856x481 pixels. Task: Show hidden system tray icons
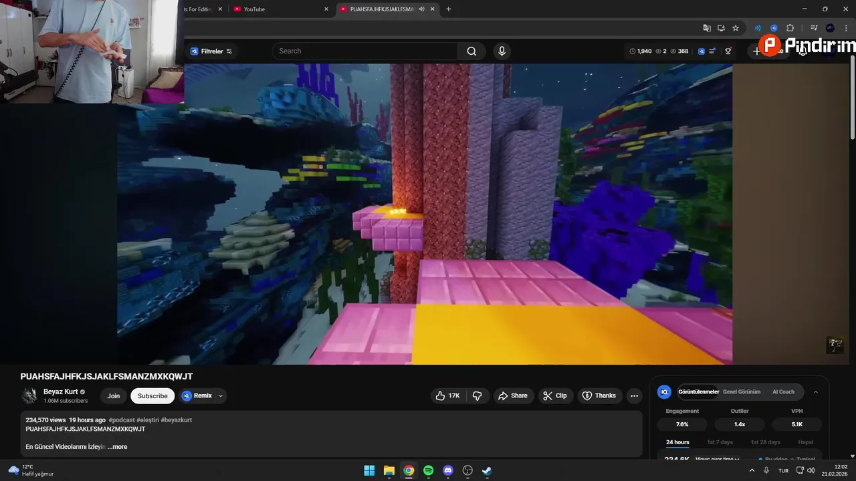pyautogui.click(x=752, y=470)
